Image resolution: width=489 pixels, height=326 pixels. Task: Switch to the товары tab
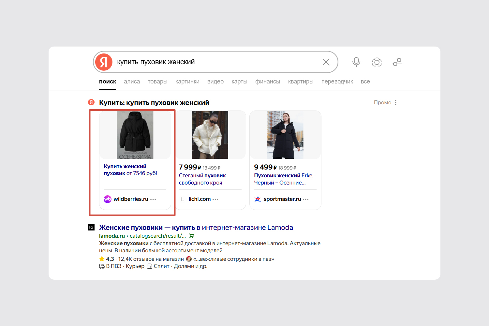point(157,81)
